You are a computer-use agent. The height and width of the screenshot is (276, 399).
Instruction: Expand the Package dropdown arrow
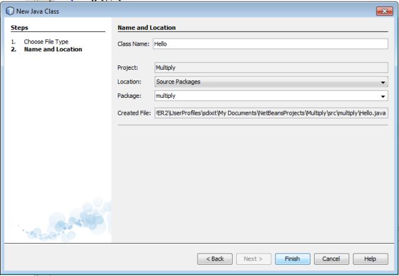[383, 96]
